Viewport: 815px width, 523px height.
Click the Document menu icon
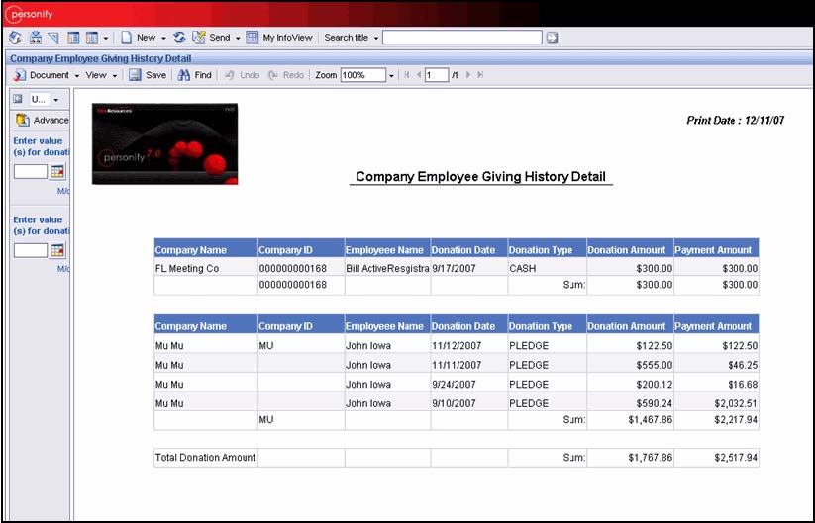(19, 75)
